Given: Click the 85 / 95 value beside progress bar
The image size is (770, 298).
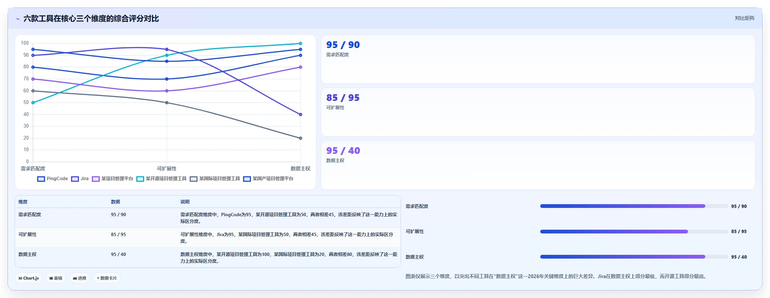Looking at the screenshot, I should point(739,232).
